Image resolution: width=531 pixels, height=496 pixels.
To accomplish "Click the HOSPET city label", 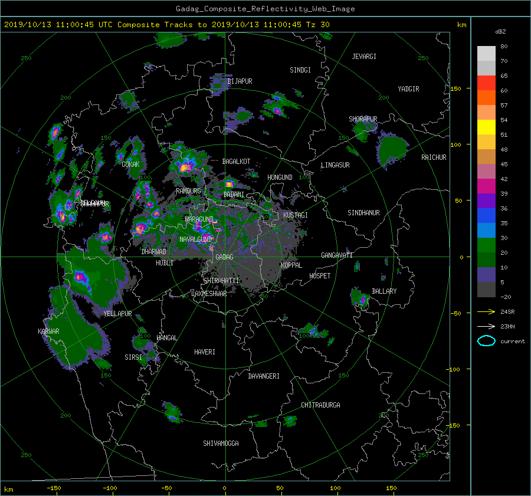I will [320, 276].
